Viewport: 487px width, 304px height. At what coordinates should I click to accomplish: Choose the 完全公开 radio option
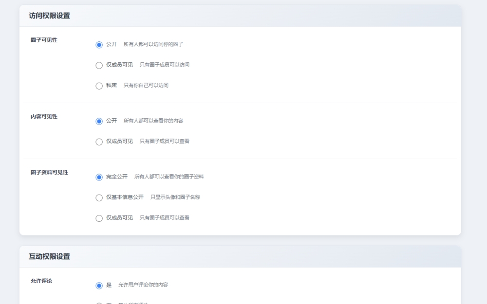(x=99, y=177)
